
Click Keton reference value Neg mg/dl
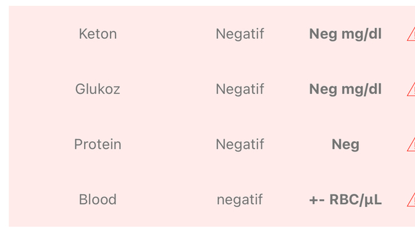pos(345,34)
